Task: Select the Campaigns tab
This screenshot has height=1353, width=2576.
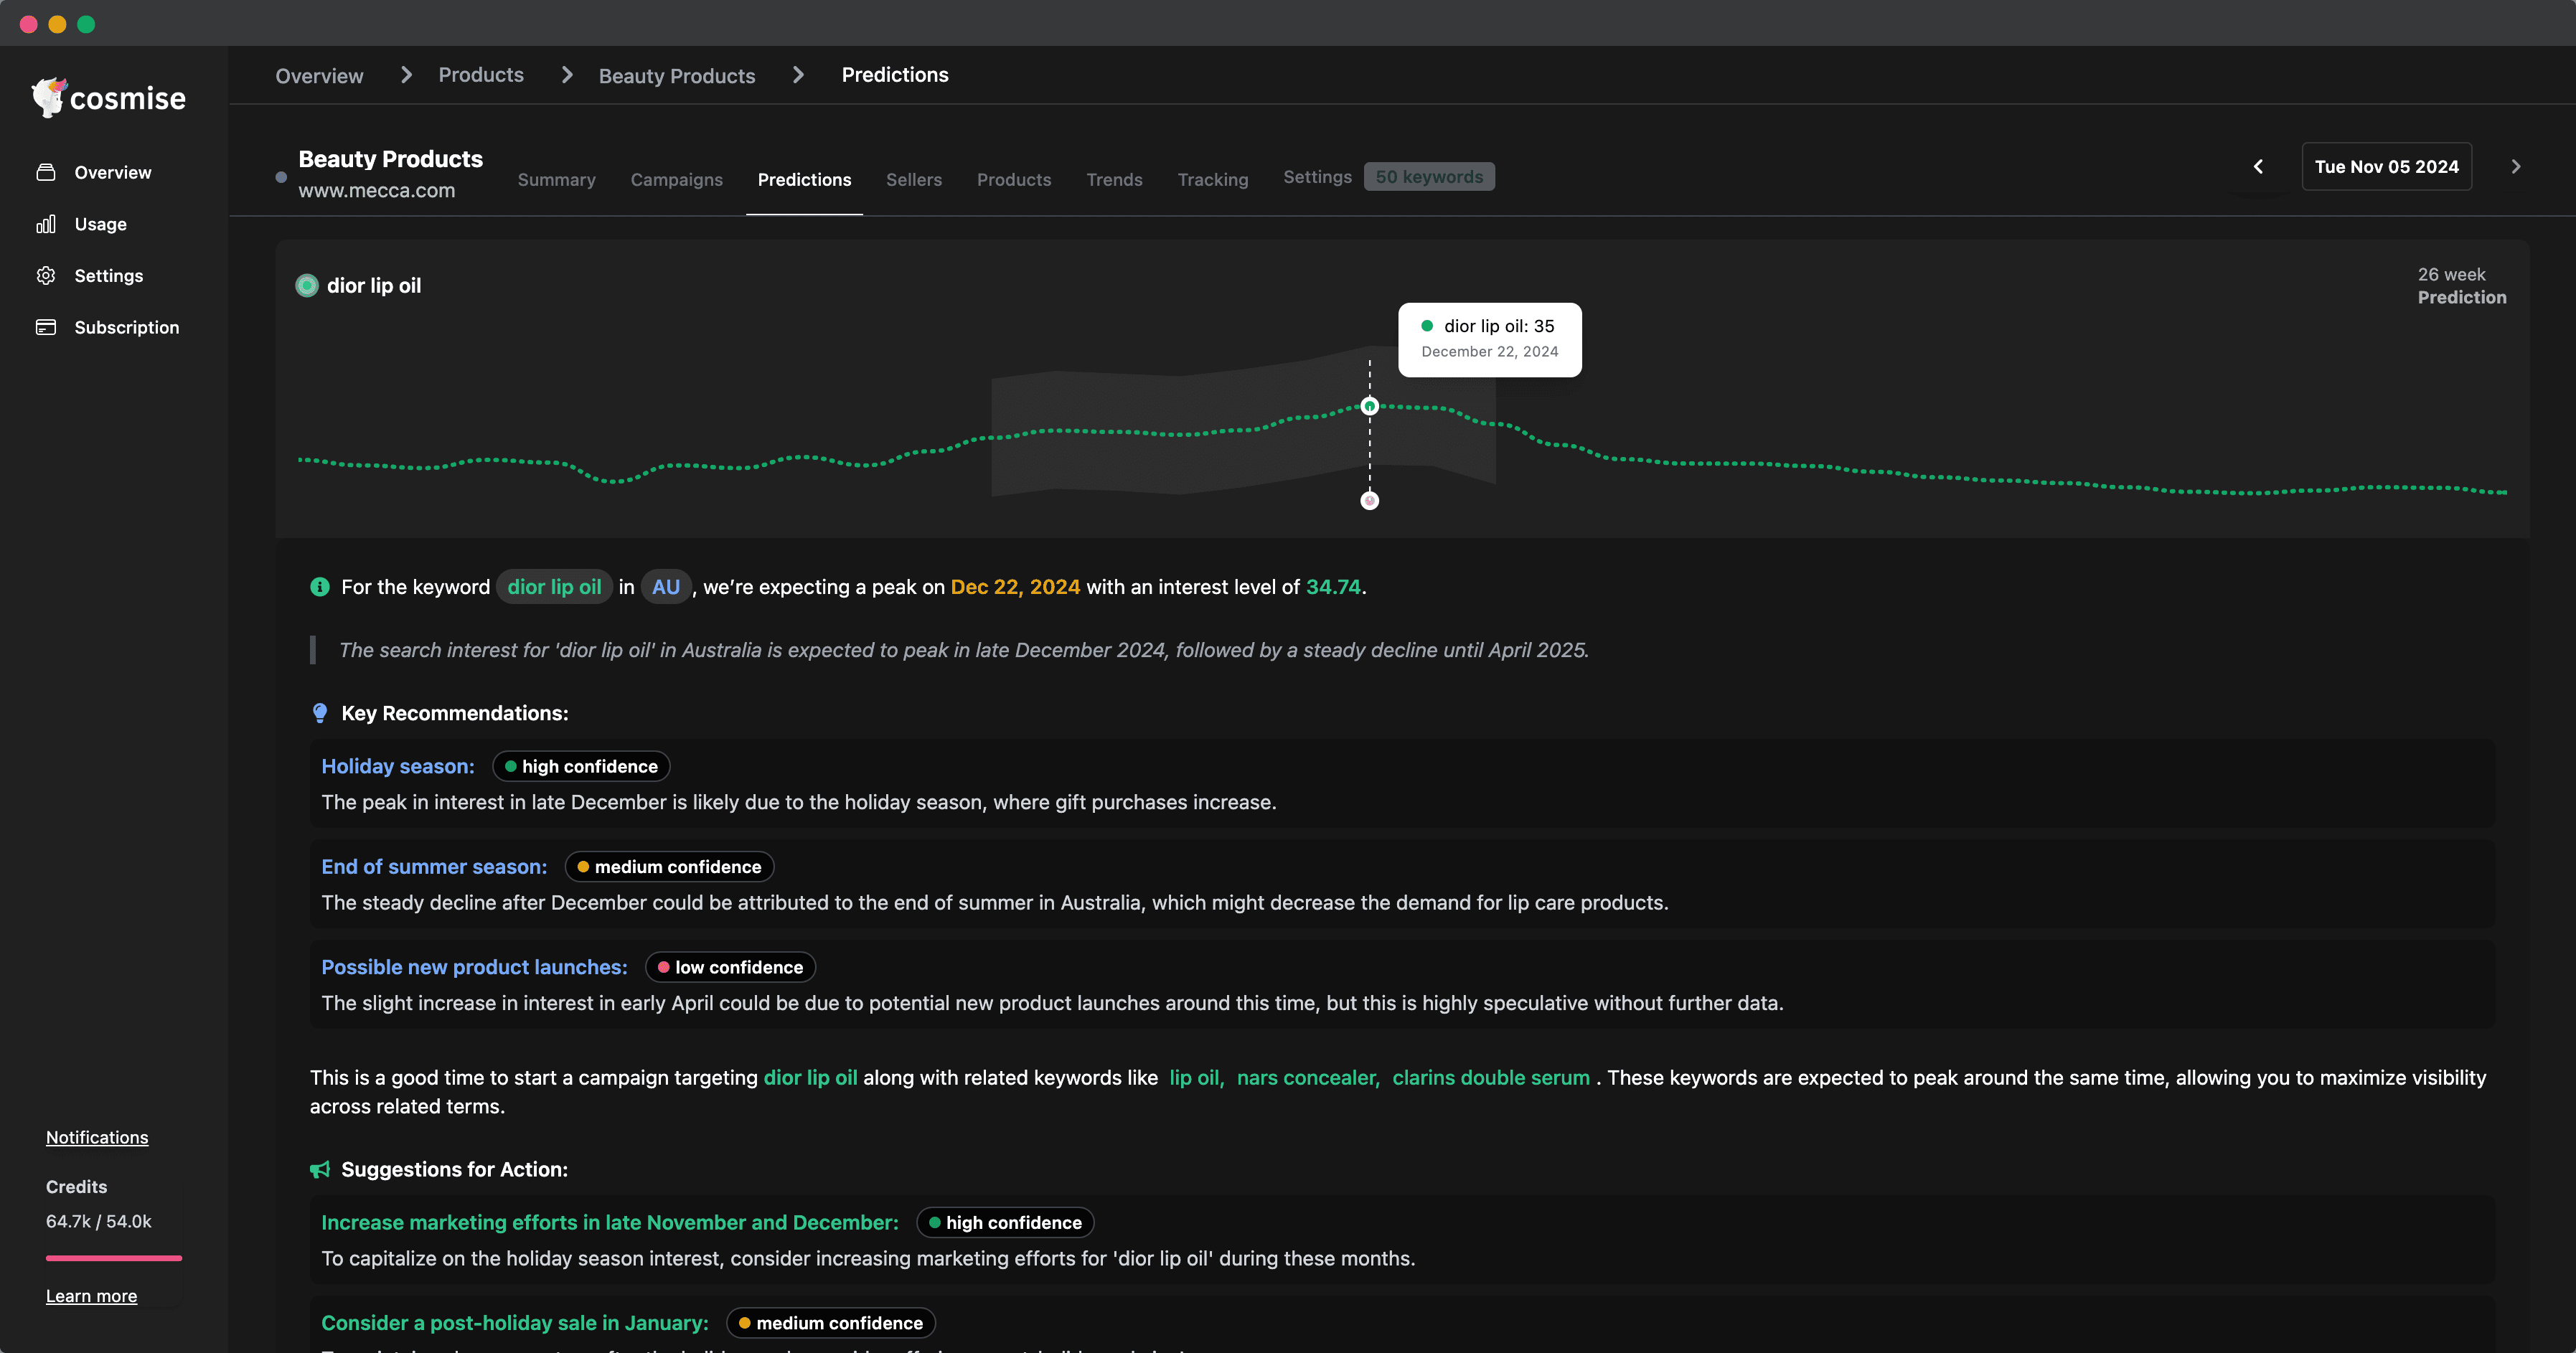Action: (x=677, y=177)
